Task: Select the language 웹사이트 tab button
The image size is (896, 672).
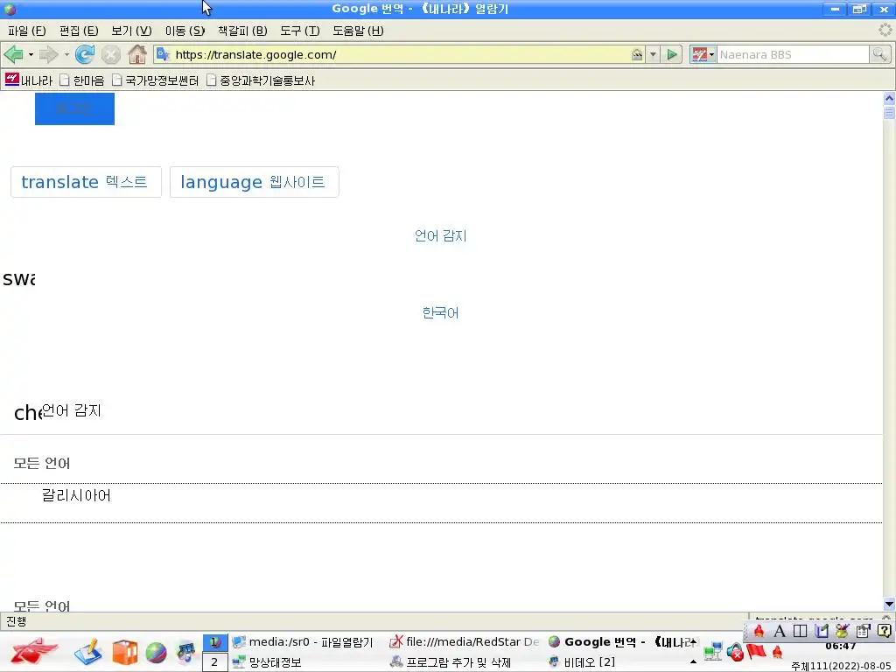Action: click(x=255, y=182)
